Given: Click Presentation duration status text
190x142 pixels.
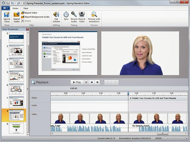Looking at the screenshot, I should 135,138.
